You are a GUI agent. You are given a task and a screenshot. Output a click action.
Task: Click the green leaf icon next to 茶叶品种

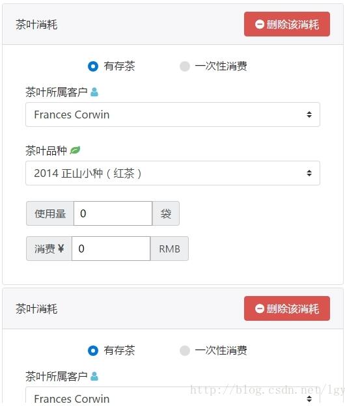(x=75, y=150)
